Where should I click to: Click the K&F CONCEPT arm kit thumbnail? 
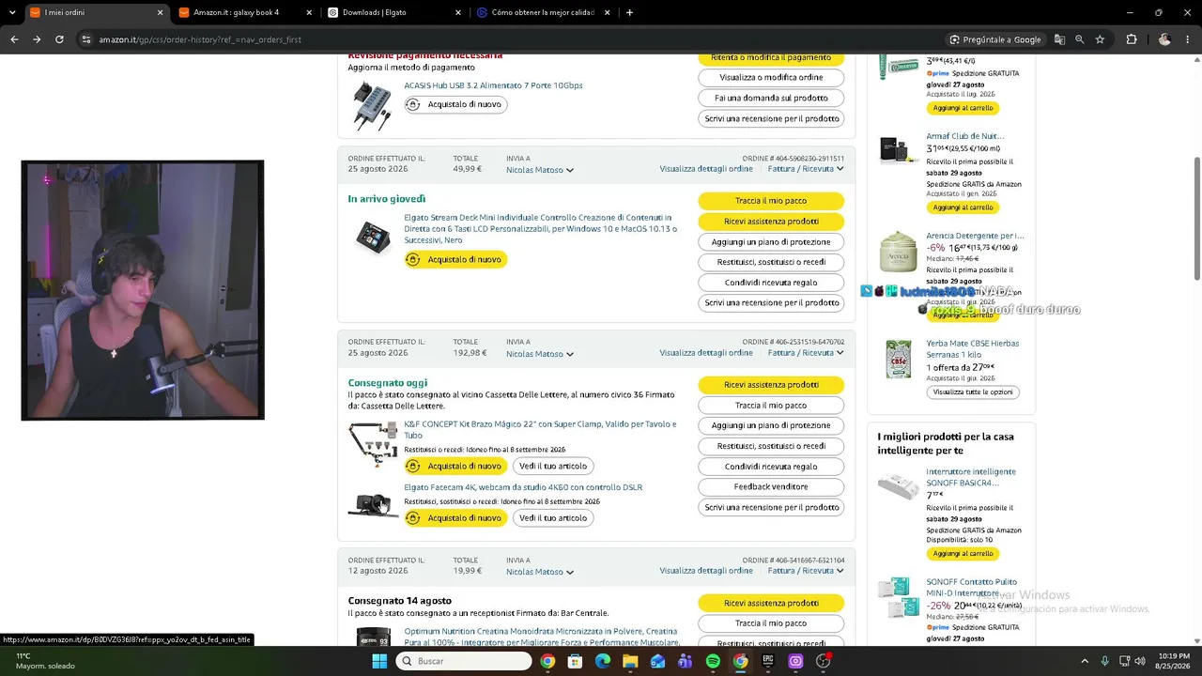pyautogui.click(x=374, y=444)
